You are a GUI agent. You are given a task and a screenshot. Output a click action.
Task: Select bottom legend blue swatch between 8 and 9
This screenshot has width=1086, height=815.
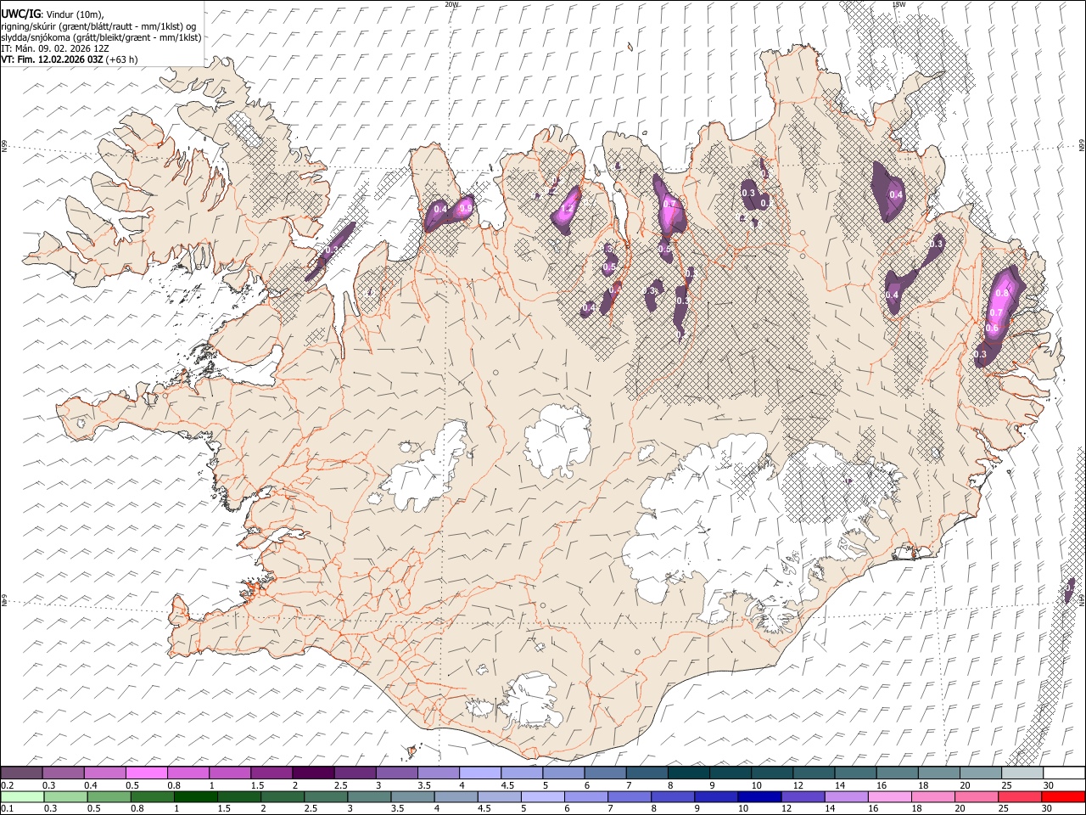click(x=673, y=796)
